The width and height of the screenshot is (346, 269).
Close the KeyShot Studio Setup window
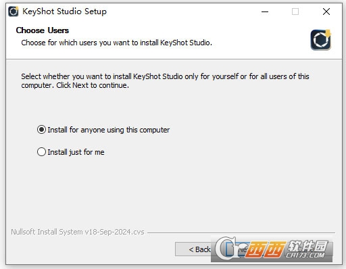click(x=326, y=11)
